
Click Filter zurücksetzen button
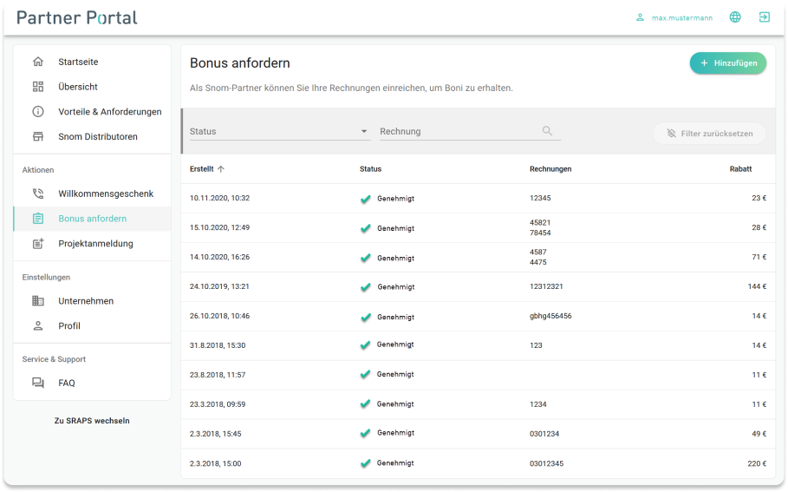click(x=709, y=134)
